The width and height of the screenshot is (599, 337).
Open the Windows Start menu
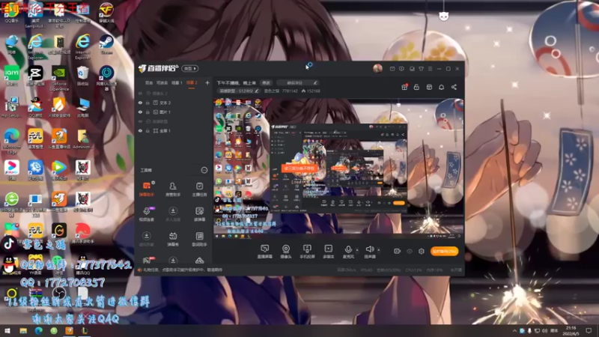pos(7,330)
